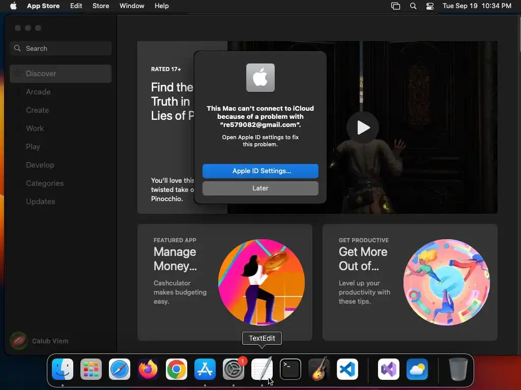Open GarageBand from the Dock
The height and width of the screenshot is (390, 521).
tap(319, 369)
